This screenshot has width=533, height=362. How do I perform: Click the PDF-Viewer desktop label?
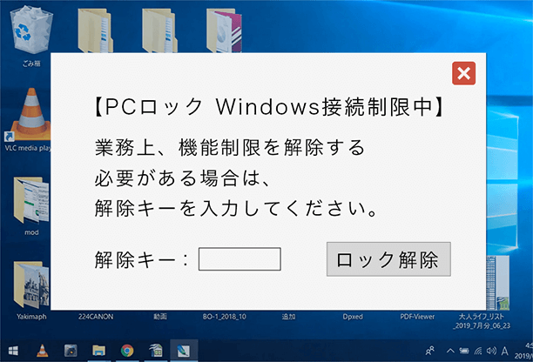click(x=417, y=317)
